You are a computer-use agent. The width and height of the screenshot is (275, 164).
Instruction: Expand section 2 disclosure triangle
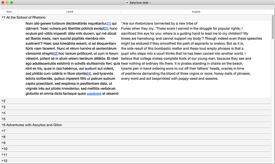[2, 101]
